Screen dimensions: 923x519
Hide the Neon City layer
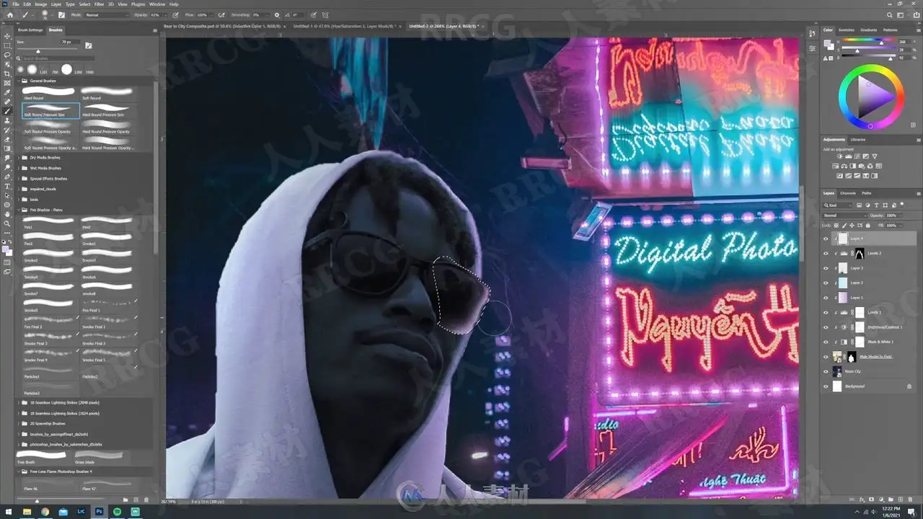point(826,371)
